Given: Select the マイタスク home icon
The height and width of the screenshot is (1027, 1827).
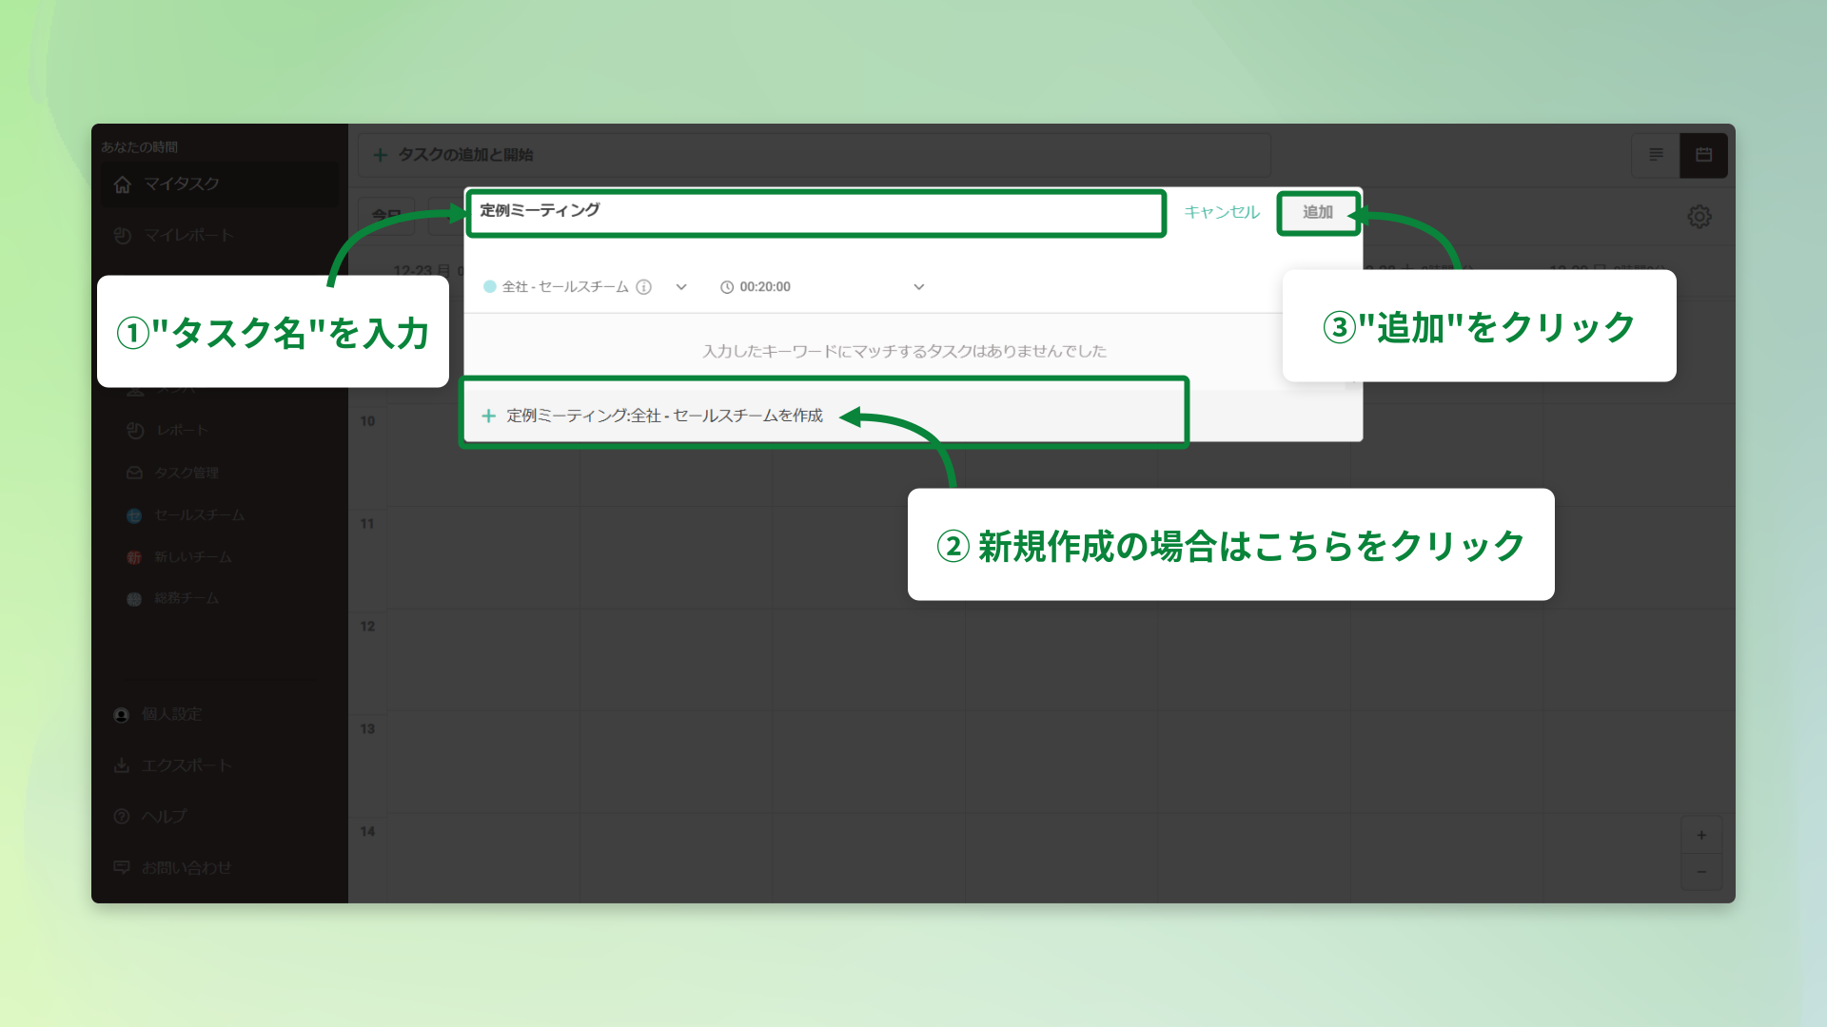Looking at the screenshot, I should click(123, 184).
